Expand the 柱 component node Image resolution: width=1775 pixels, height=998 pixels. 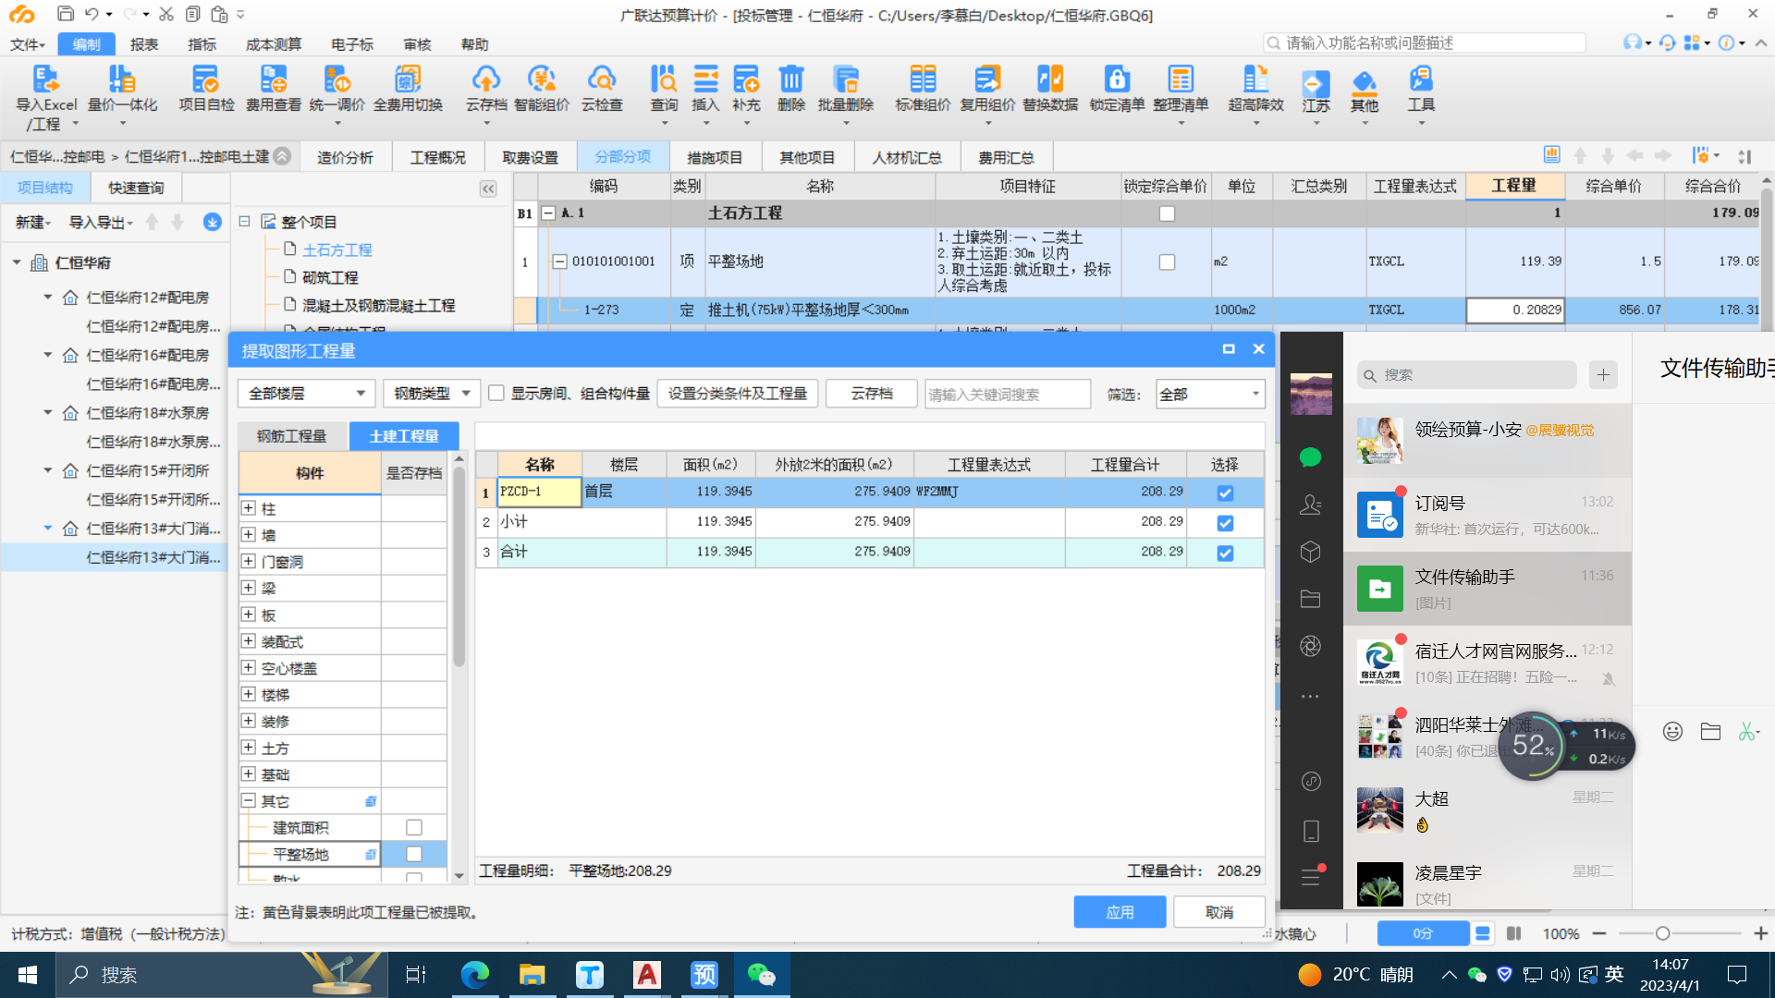[x=248, y=508]
